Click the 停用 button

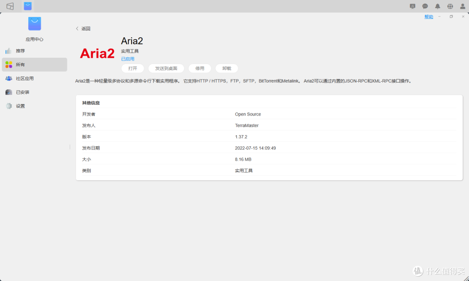coord(200,68)
